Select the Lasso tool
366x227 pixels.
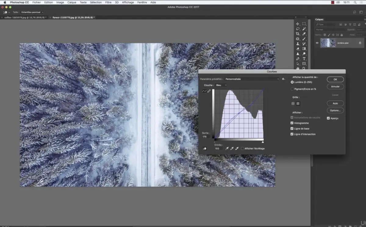click(298, 29)
